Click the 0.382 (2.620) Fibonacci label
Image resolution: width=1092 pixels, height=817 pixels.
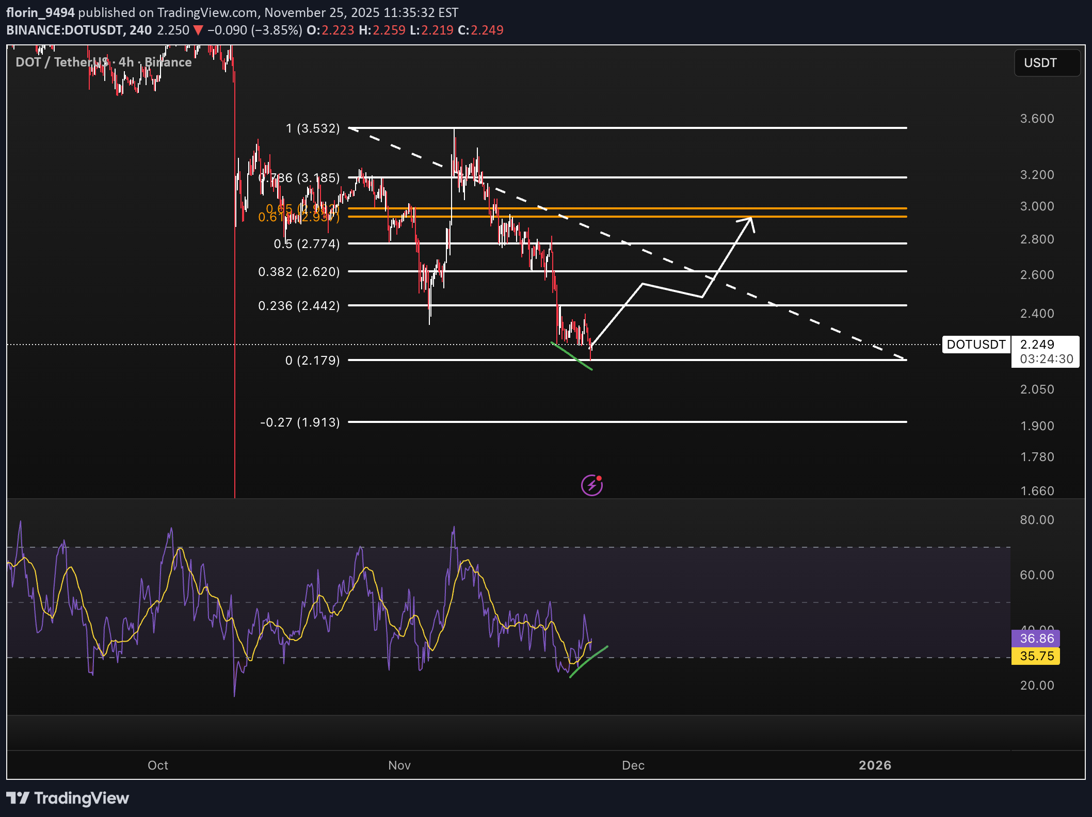coord(299,271)
